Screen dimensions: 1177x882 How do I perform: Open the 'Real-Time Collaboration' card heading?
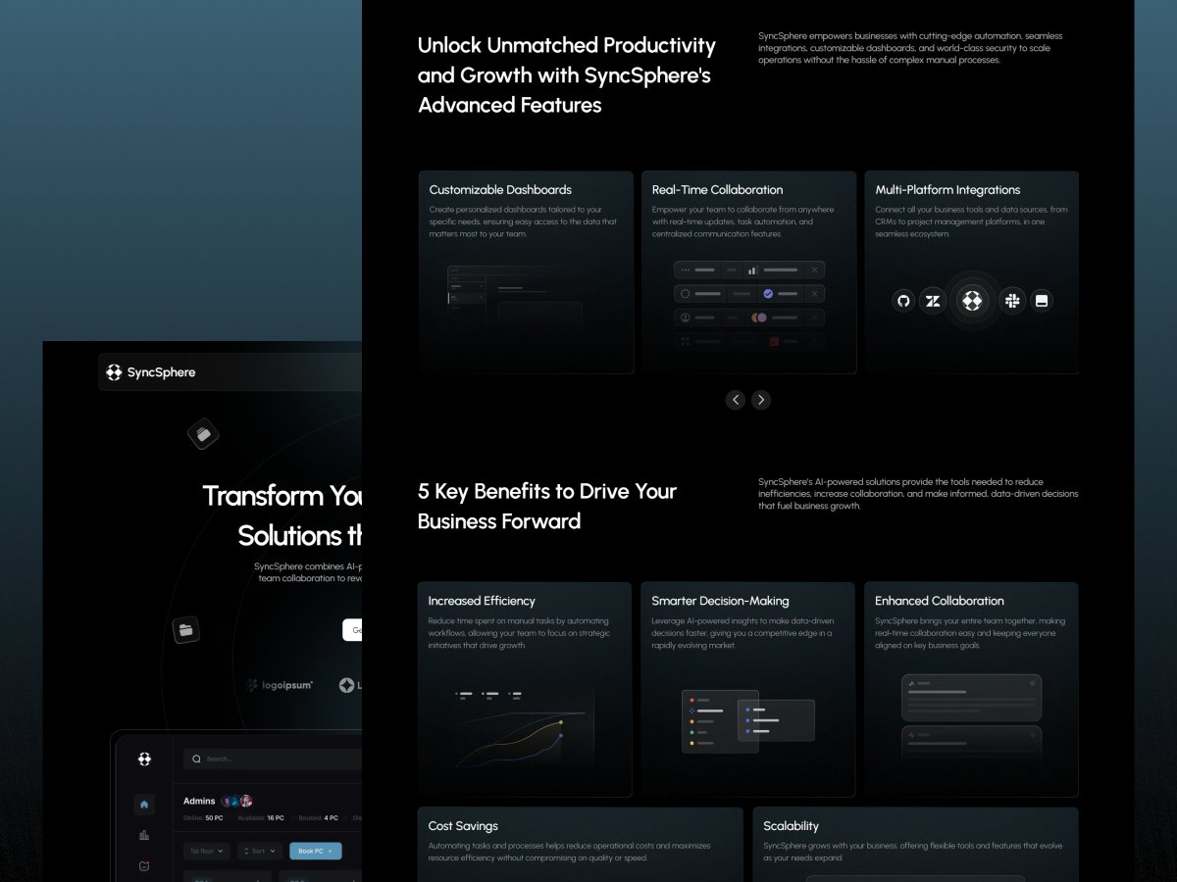click(717, 190)
